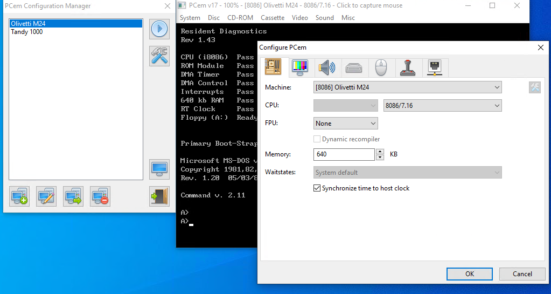This screenshot has height=294, width=551.
Task: Open the Mouse settings tab
Action: pos(381,68)
